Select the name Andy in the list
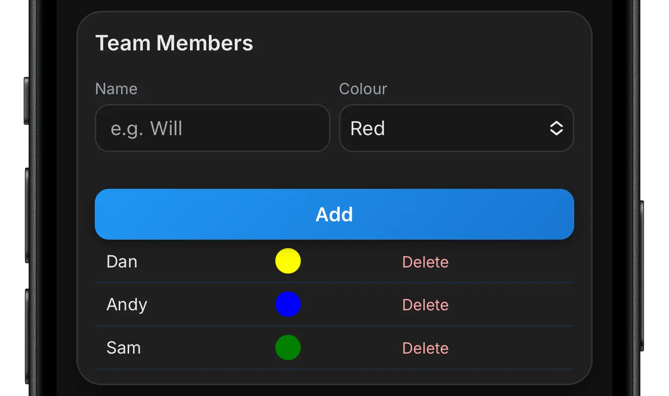Screen dimensions: 669x396 [x=127, y=305]
